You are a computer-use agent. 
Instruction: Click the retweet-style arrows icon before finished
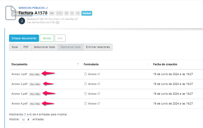coord(78,13)
